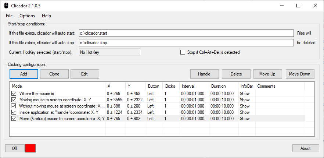Click the Duration column header
Image resolution: width=324 pixels, height=158 pixels.
[224, 86]
